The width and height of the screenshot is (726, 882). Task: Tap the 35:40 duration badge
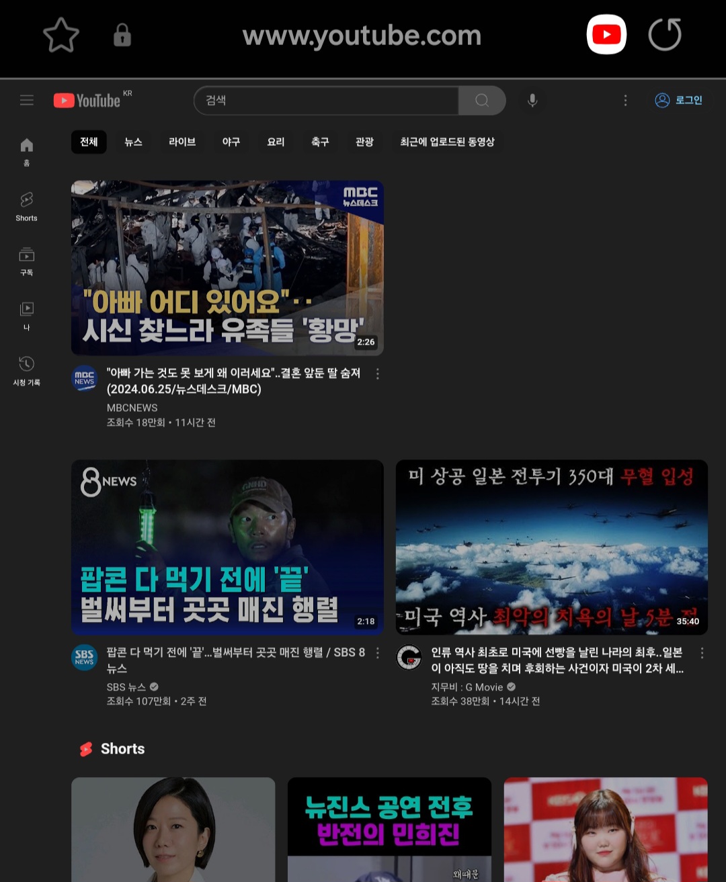click(x=688, y=621)
